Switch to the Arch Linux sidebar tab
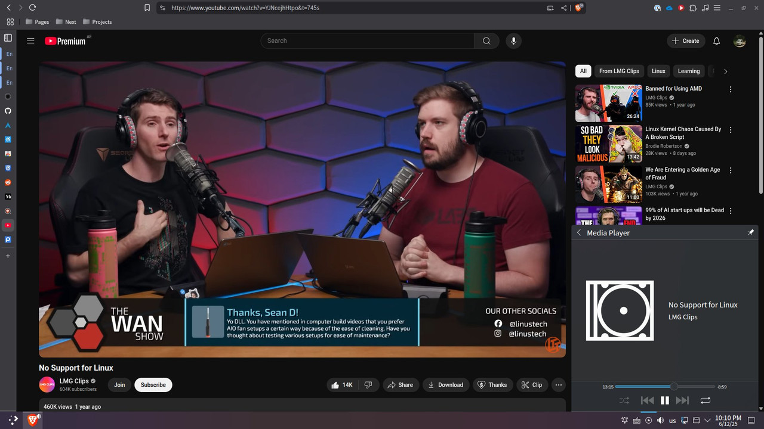 click(x=8, y=125)
